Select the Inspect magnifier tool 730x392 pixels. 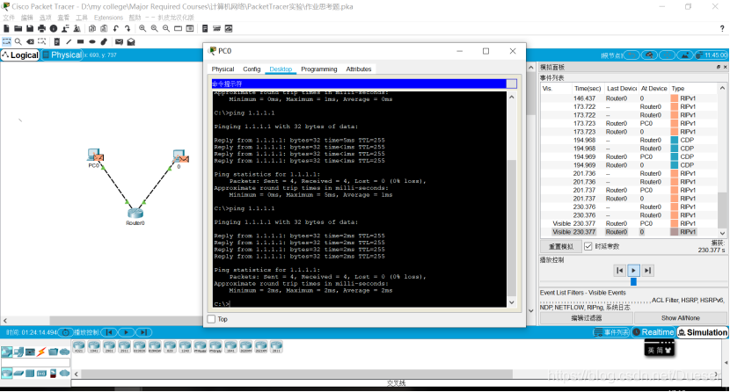[18, 42]
